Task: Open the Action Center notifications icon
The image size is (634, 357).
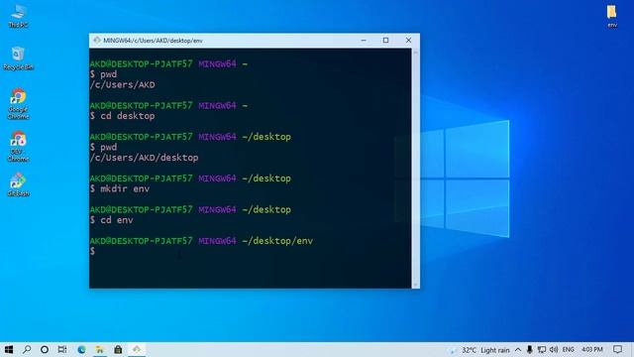Action: click(x=617, y=350)
